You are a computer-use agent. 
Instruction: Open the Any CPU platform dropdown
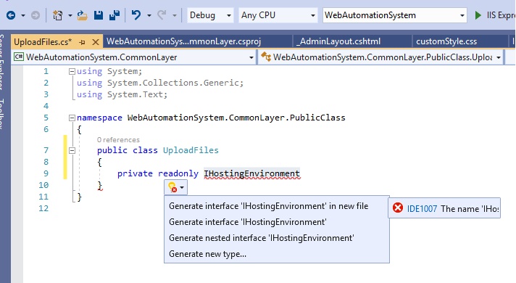click(278, 15)
